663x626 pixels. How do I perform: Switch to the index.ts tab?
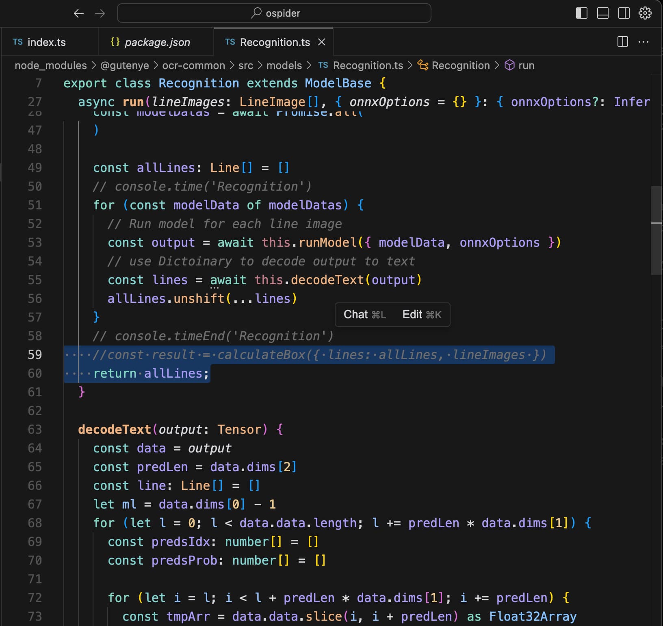(x=46, y=42)
